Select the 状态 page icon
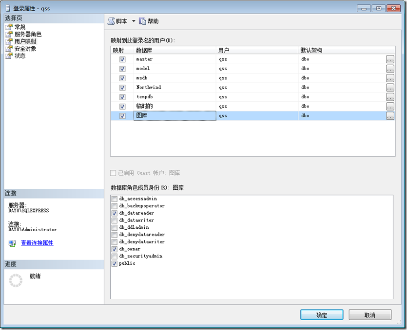The width and height of the screenshot is (407, 330). pyautogui.click(x=8, y=56)
